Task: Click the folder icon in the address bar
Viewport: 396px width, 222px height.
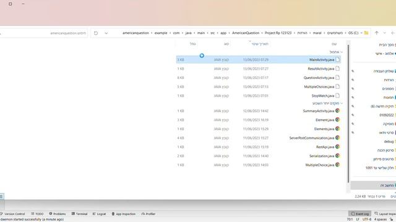Action: click(366, 33)
